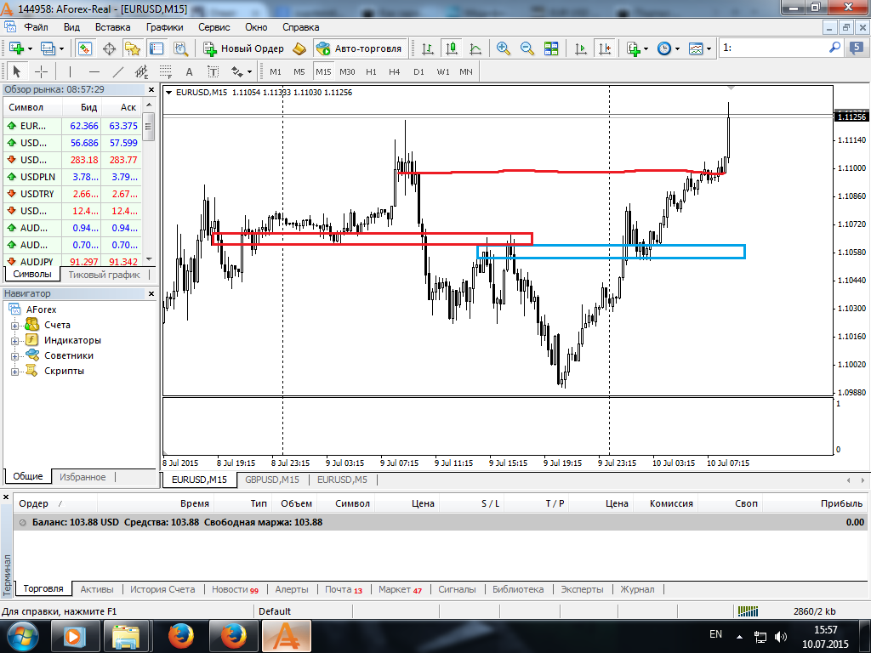Toggle the Navigator folder-star icon

click(x=132, y=48)
